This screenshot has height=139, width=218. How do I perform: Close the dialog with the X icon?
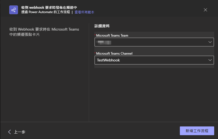coord(205,10)
